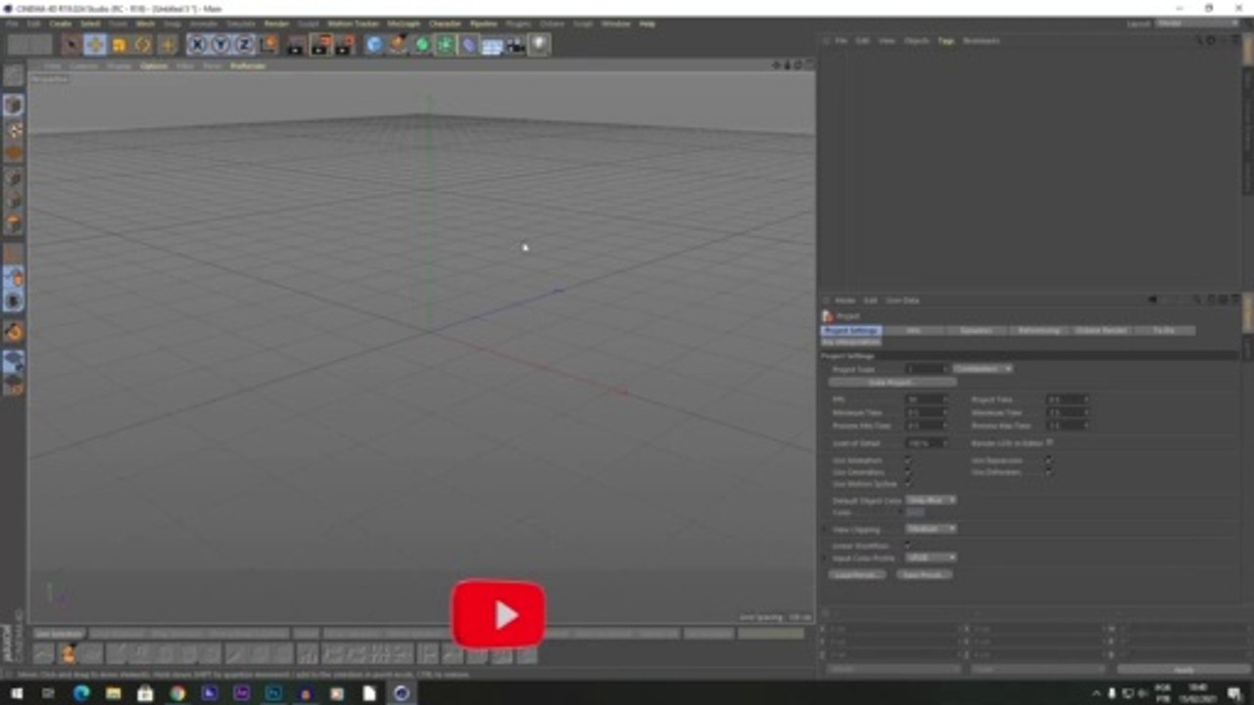Open the Floor environment objects icon
This screenshot has height=705, width=1254.
tap(492, 44)
